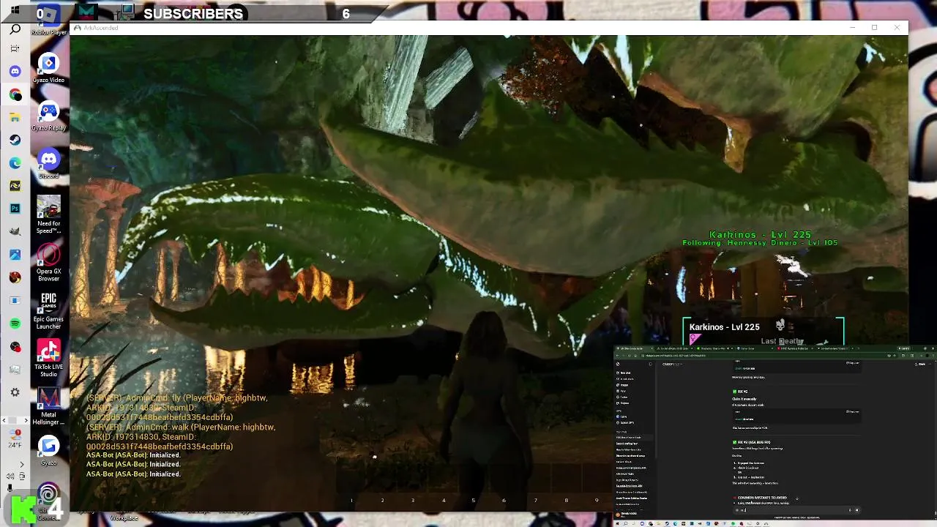Screen dimensions: 937x527
Task: Open the weather widget showing 24°F
Action: pos(15,439)
